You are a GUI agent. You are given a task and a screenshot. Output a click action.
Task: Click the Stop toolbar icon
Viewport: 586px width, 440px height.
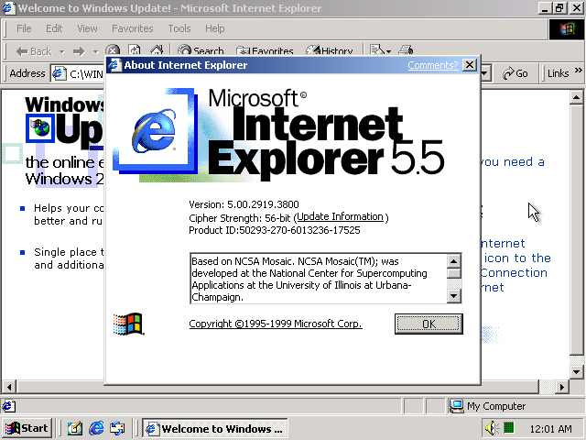[x=113, y=50]
